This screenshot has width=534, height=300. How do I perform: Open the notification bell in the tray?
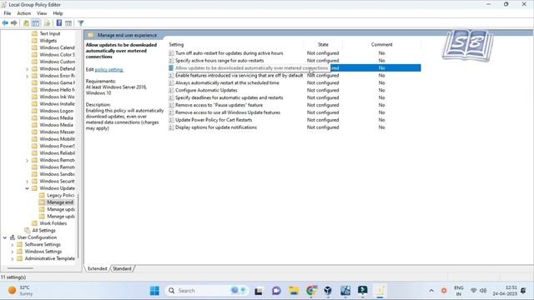point(523,291)
